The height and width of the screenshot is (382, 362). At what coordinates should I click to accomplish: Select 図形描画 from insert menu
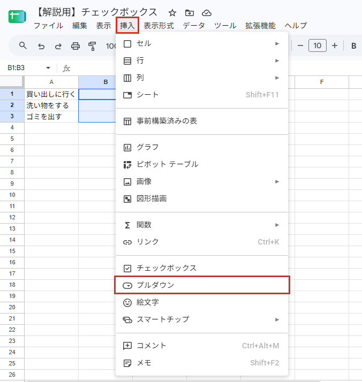(x=201, y=199)
